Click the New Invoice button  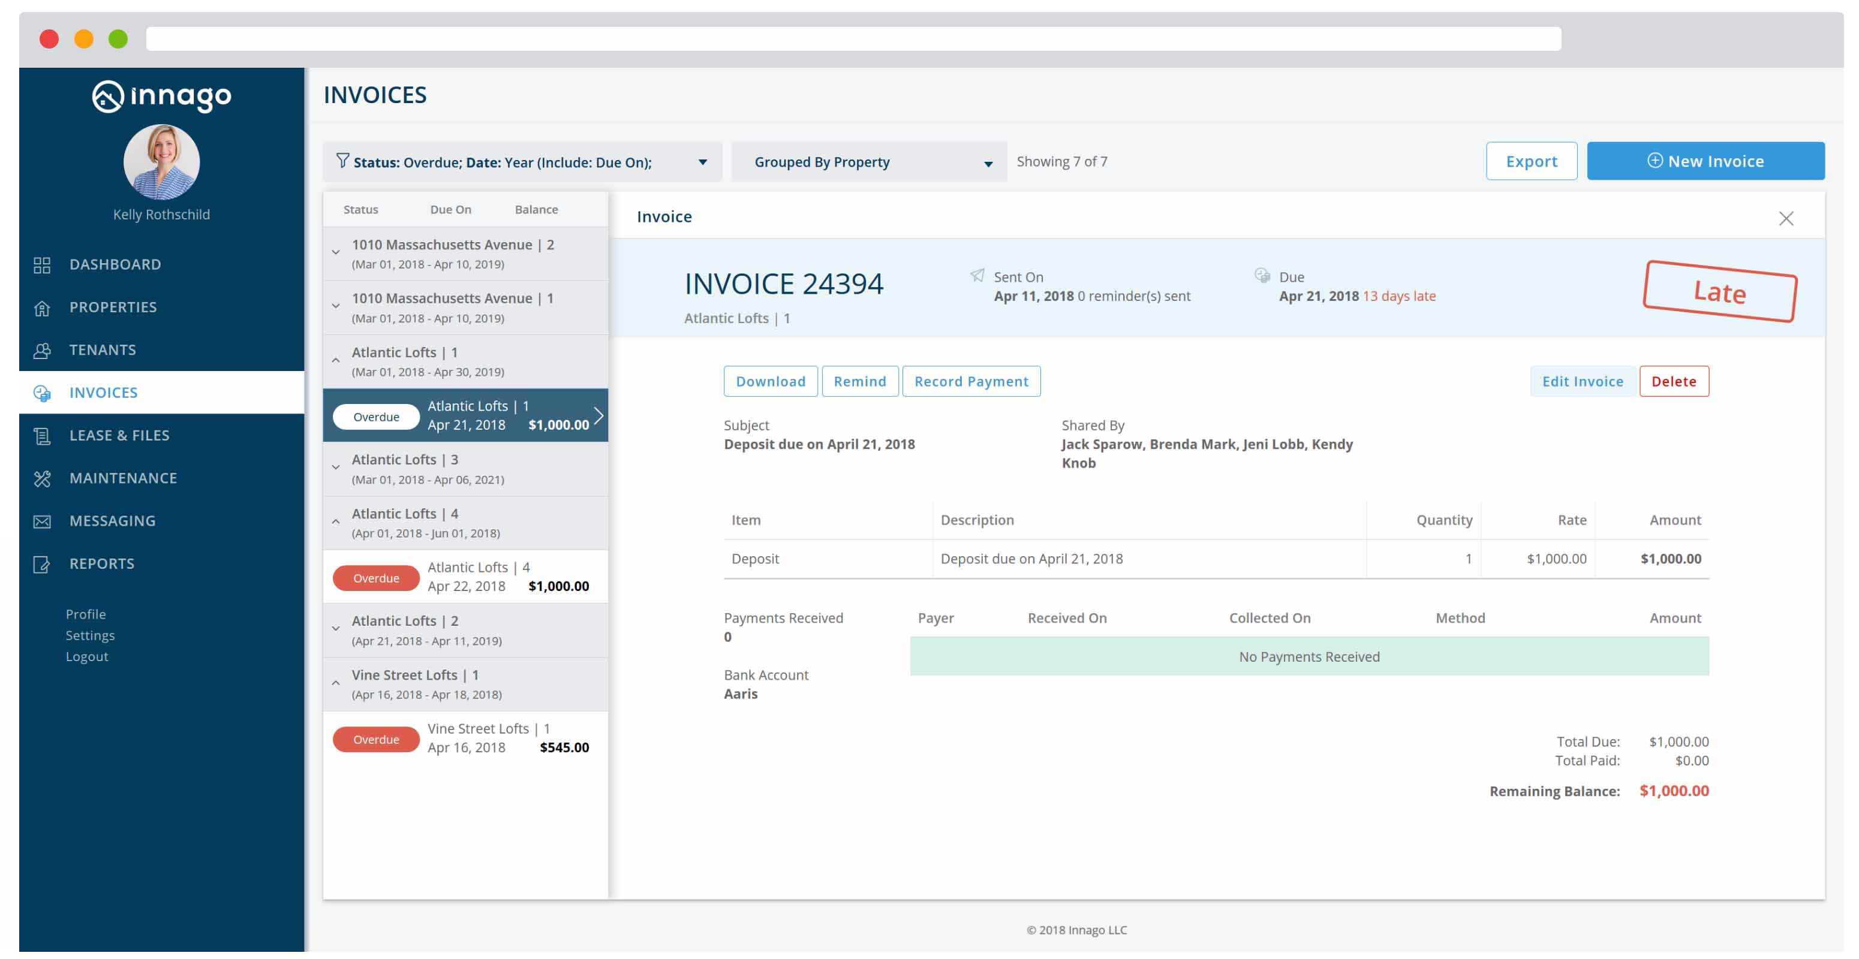1705,161
